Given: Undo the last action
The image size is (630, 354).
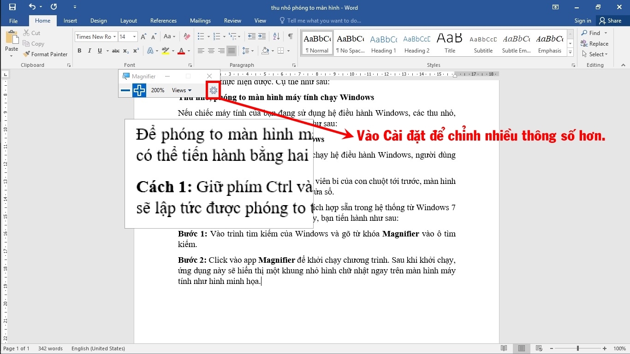Looking at the screenshot, I should pyautogui.click(x=32, y=7).
